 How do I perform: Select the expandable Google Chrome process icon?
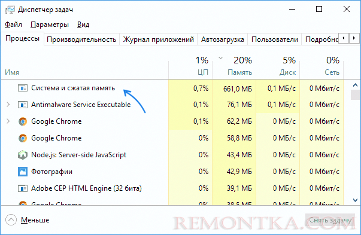pyautogui.click(x=23, y=121)
